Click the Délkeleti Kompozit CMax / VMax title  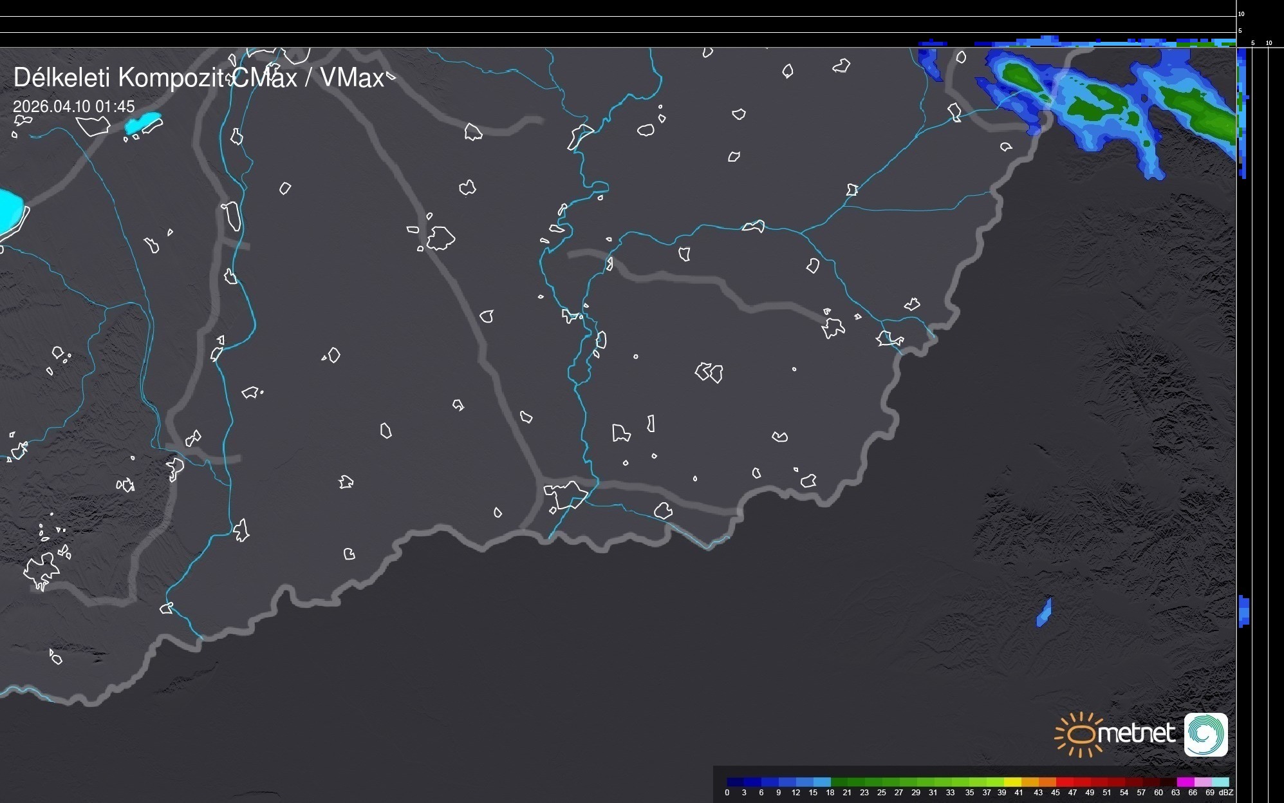198,78
